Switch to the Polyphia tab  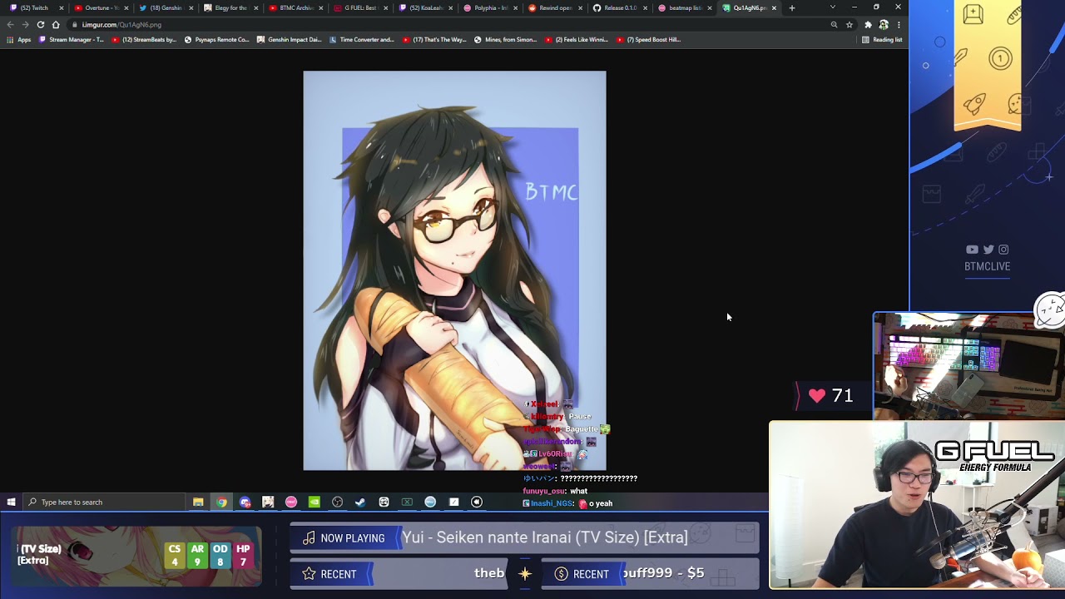pyautogui.click(x=489, y=8)
